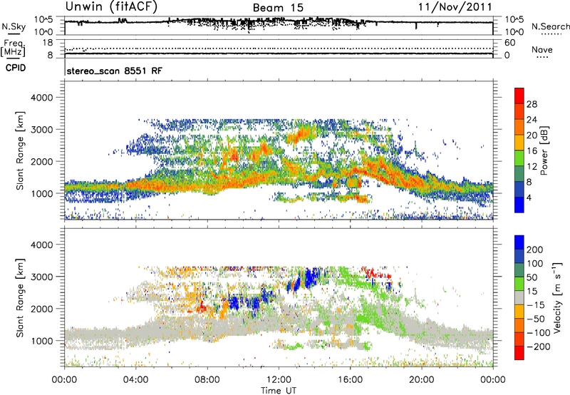
Task: Click the gray segment of the velocity color bar
Action: coord(519,297)
